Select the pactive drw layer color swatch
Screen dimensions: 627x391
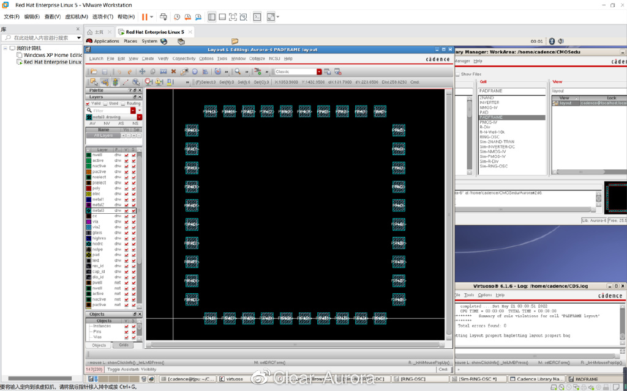point(89,172)
